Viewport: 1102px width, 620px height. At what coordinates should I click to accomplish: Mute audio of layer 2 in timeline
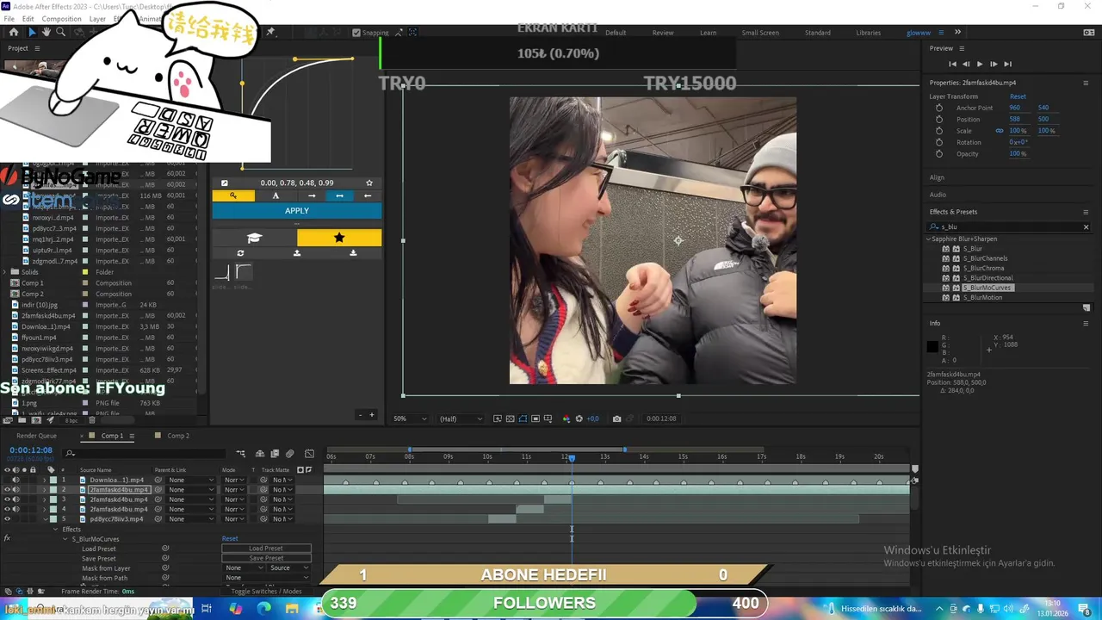[15, 489]
